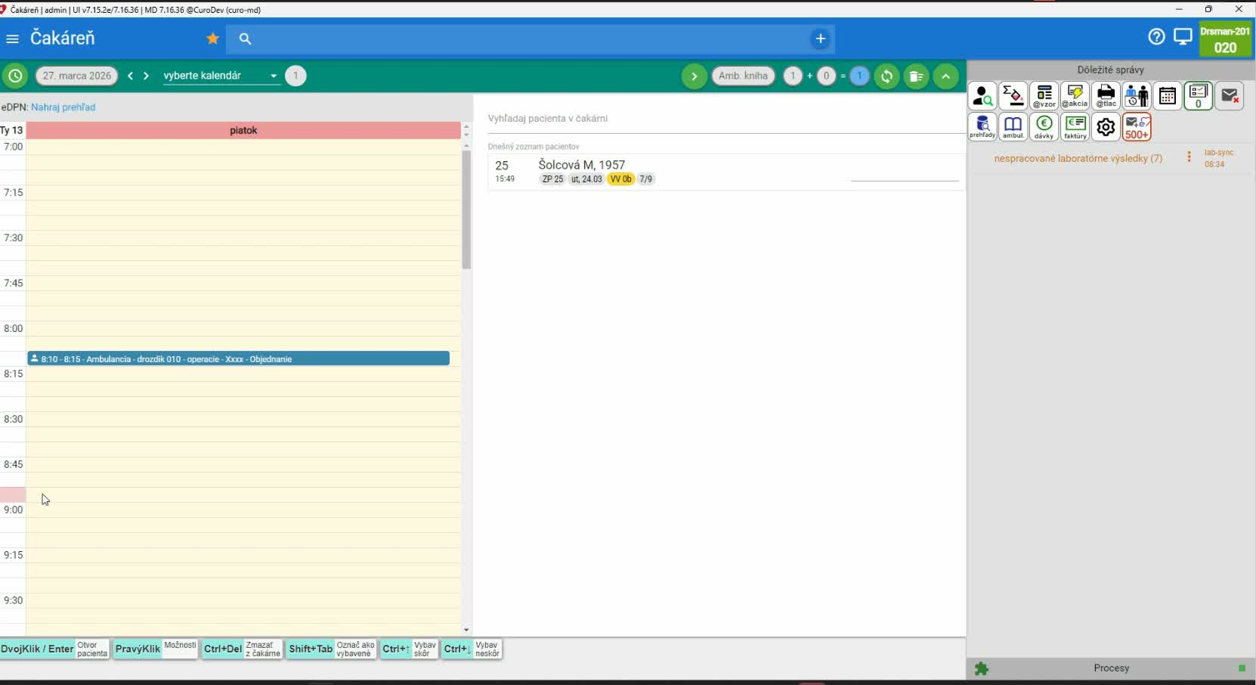Open the faktúry invoices icon

[1075, 127]
